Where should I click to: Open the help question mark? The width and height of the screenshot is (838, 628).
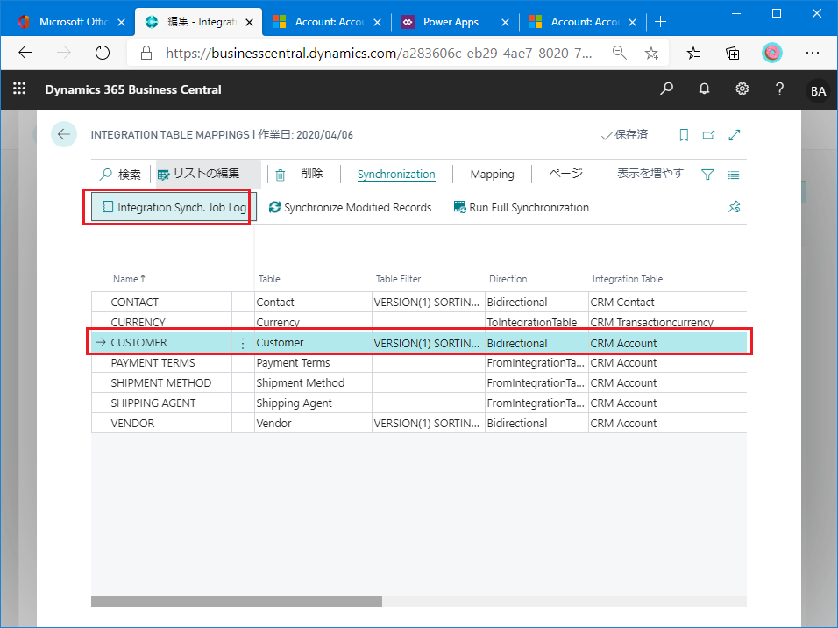[x=779, y=89]
